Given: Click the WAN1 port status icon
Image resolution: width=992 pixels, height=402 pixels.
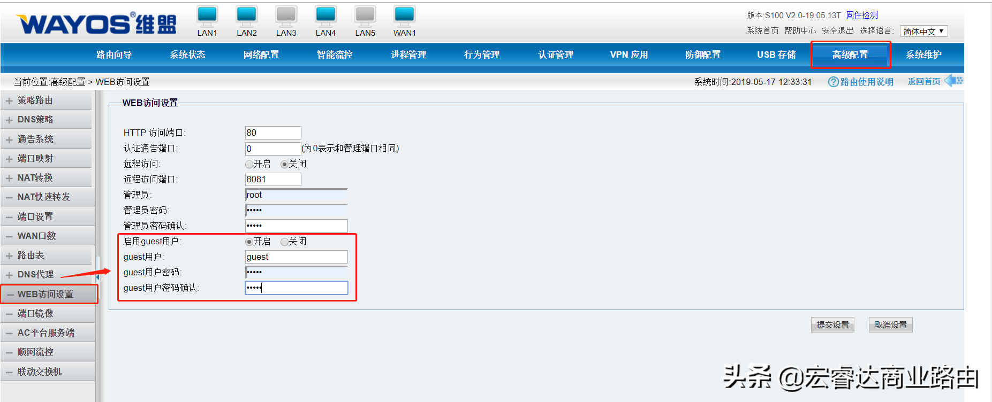Looking at the screenshot, I should (405, 16).
